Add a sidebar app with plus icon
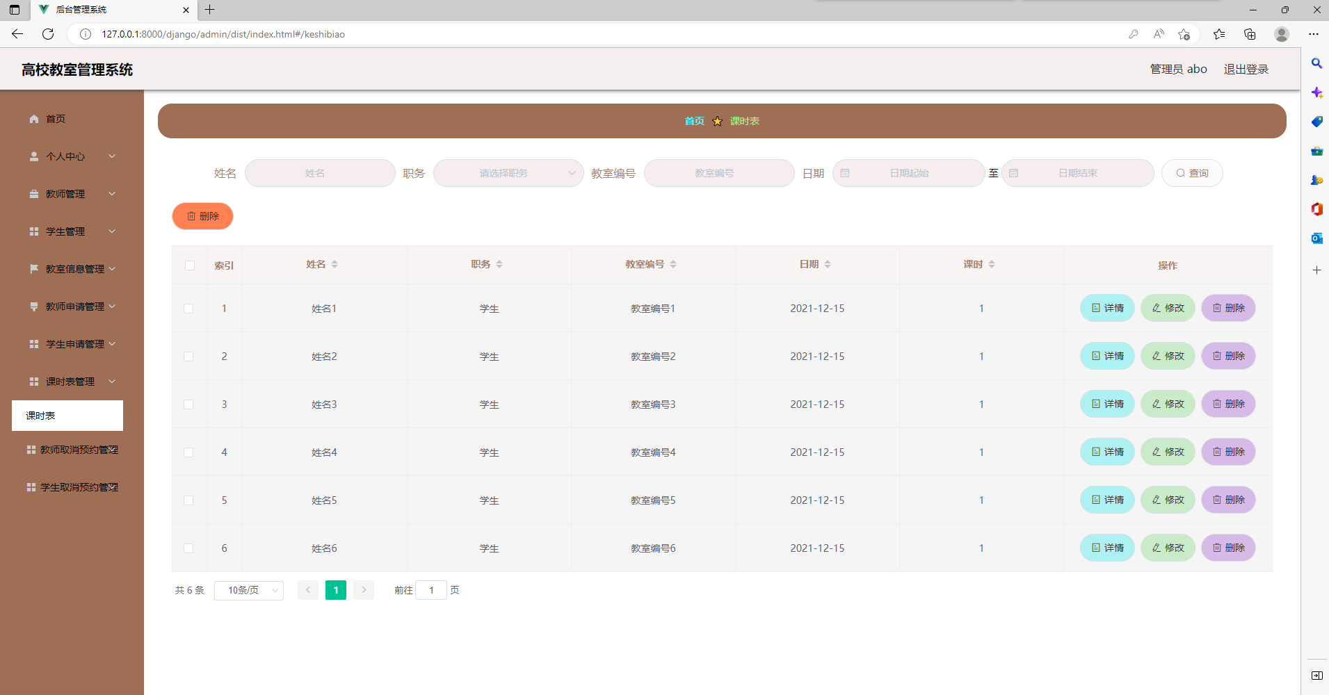 pos(1316,270)
